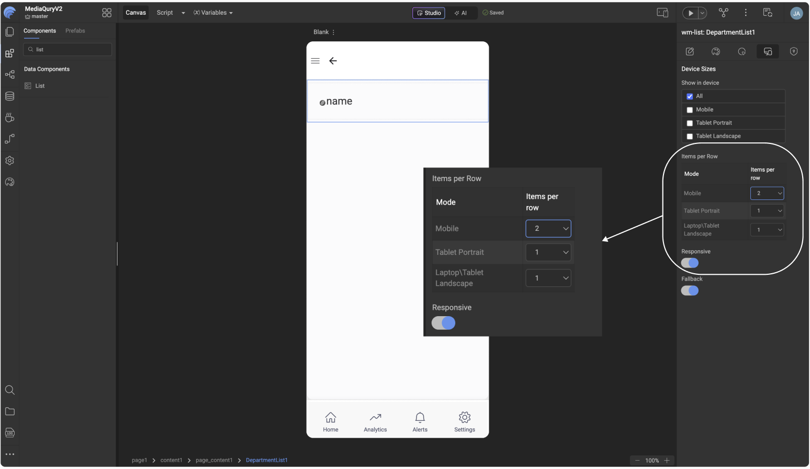810x469 pixels.
Task: Open the Variables dropdown
Action: [x=213, y=13]
